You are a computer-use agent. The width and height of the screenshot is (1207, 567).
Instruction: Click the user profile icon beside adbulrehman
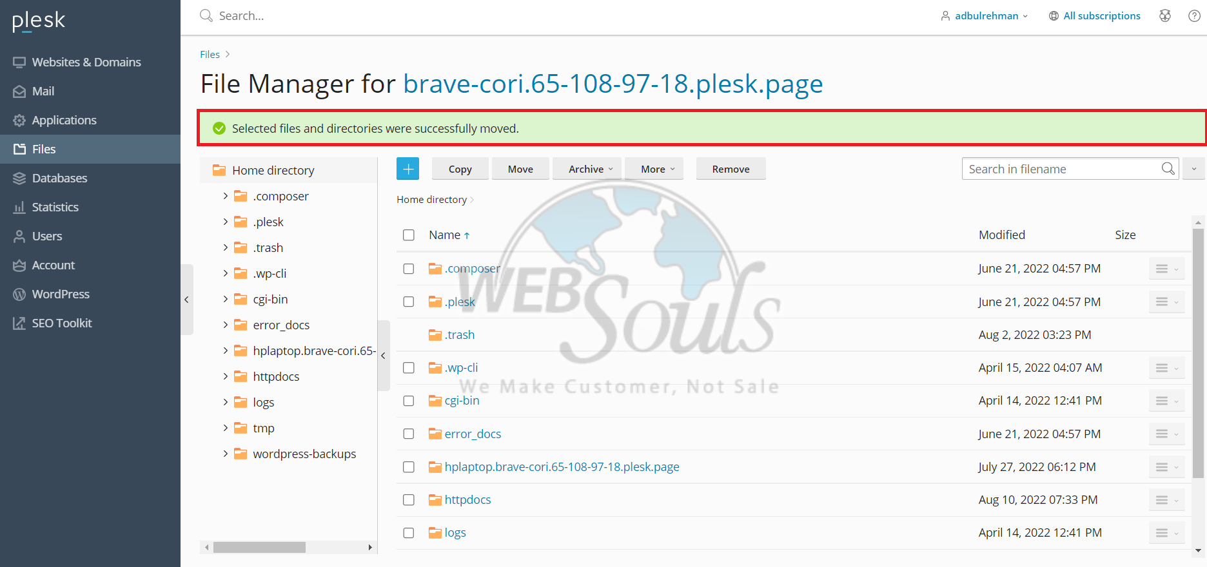945,15
